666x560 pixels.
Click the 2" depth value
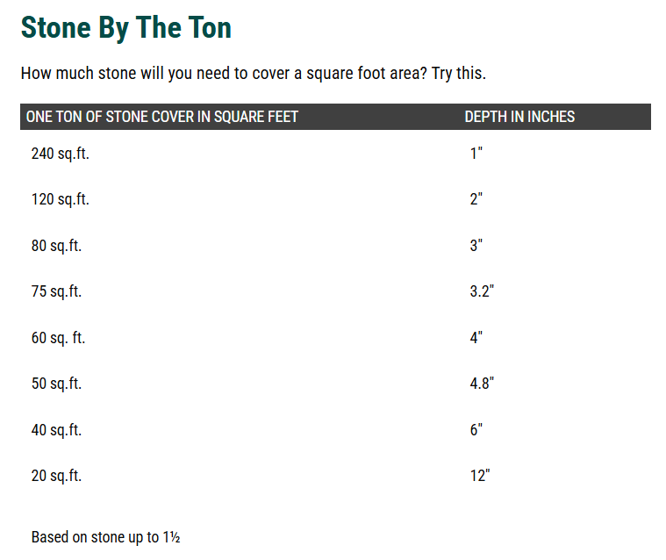point(476,199)
